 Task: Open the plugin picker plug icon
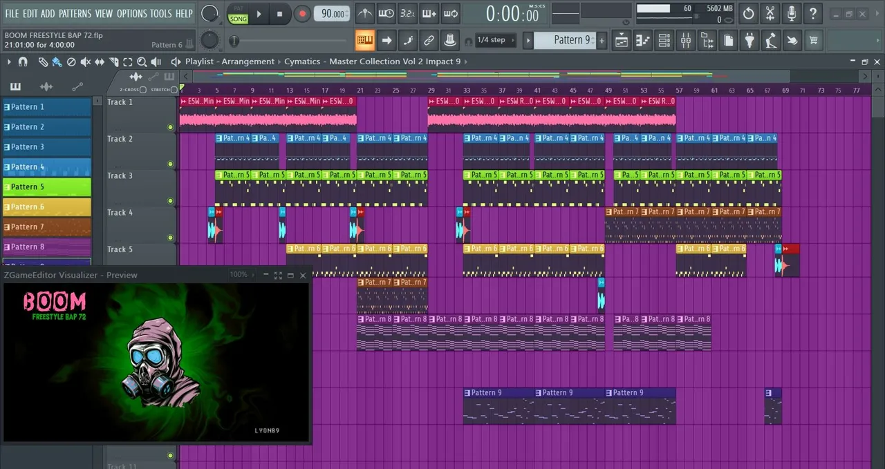[x=749, y=40]
